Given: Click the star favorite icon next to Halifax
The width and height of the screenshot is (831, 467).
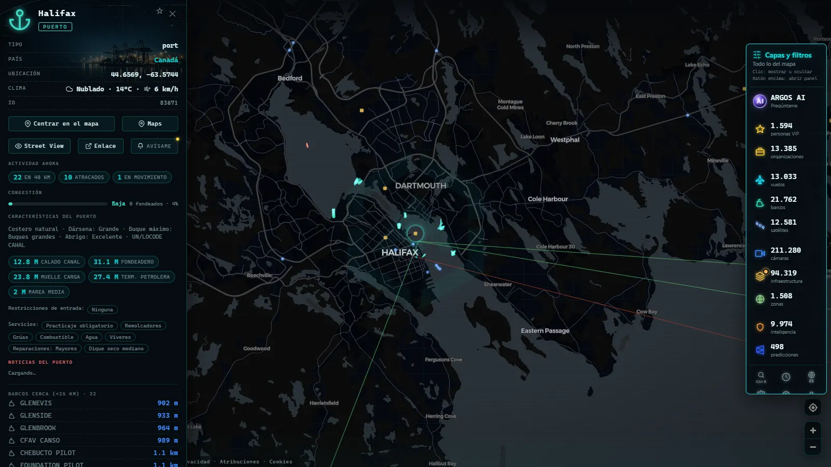Looking at the screenshot, I should tap(159, 11).
